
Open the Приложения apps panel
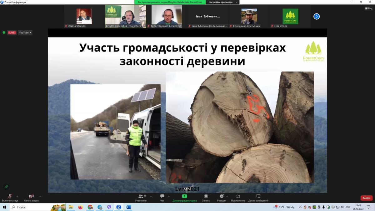tap(238, 198)
